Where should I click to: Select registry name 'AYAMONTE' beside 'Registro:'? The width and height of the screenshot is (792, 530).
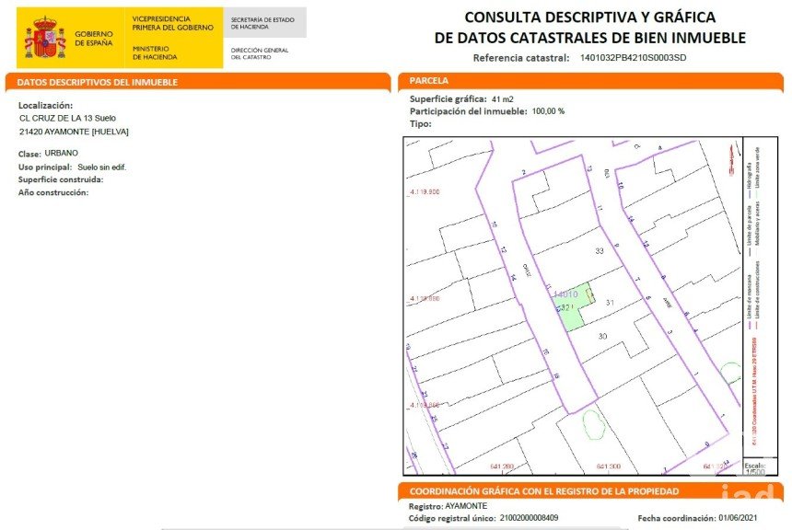pos(466,506)
